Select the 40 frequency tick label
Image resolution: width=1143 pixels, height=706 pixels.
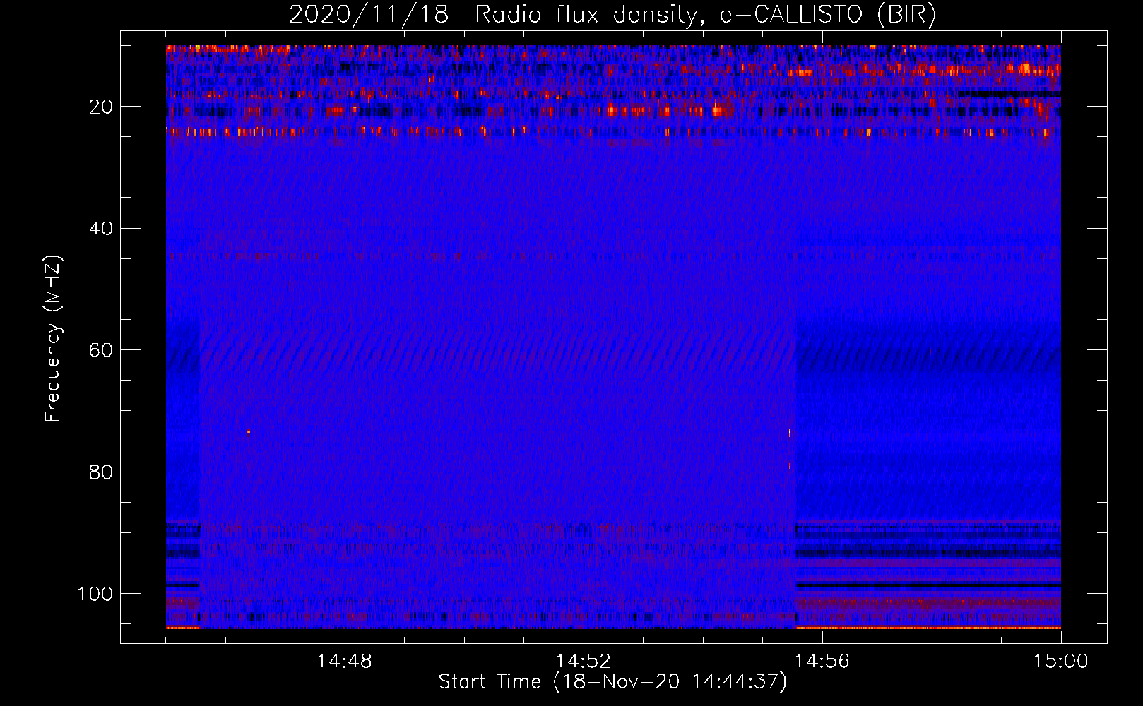point(102,228)
